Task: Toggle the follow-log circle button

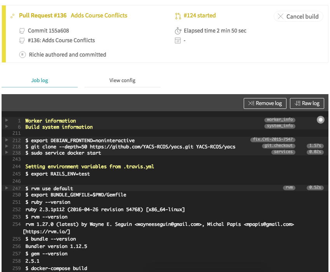Action: tap(321, 120)
